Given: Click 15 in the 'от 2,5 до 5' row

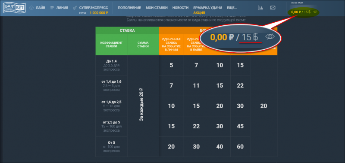Looking at the screenshot, I should [171, 126].
